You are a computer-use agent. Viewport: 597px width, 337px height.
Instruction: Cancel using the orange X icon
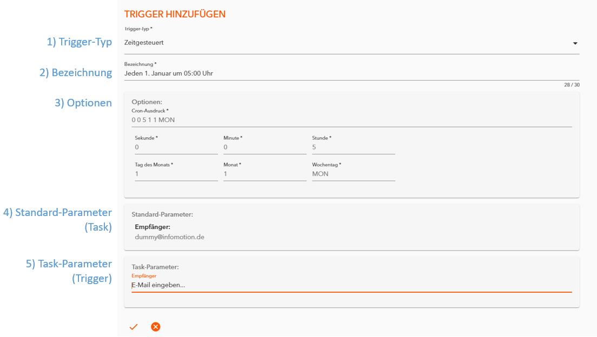[x=156, y=327]
